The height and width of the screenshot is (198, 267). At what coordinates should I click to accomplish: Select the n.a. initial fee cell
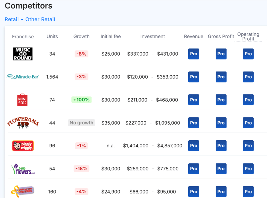pyautogui.click(x=111, y=146)
